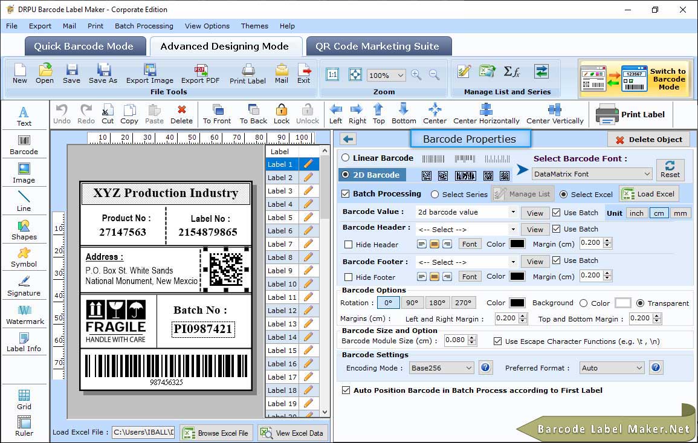698x443 pixels.
Task: Click the Export PDF icon
Action: pyautogui.click(x=200, y=74)
